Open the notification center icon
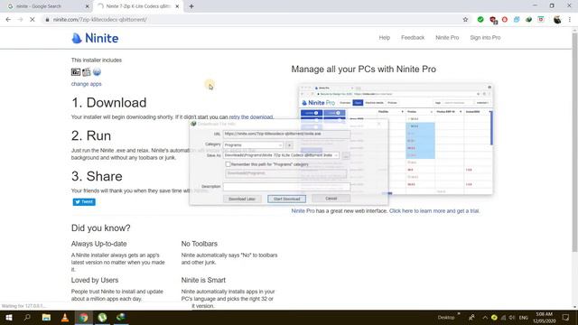The height and width of the screenshot is (325, 578). [x=565, y=317]
